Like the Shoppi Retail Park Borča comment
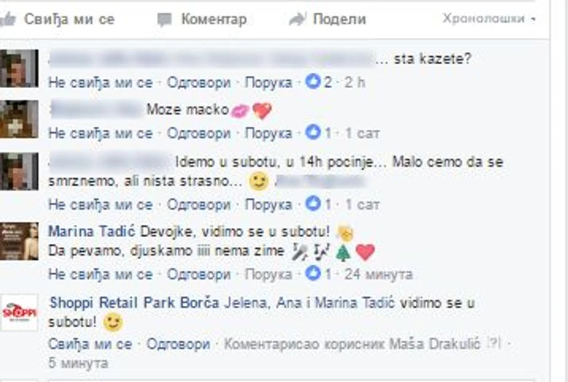Viewport: 568px width, 382px height. 90,344
